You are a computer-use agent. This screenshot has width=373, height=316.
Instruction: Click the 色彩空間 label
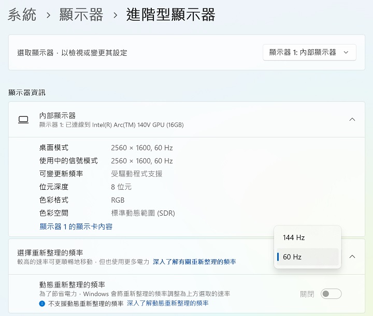(x=54, y=213)
